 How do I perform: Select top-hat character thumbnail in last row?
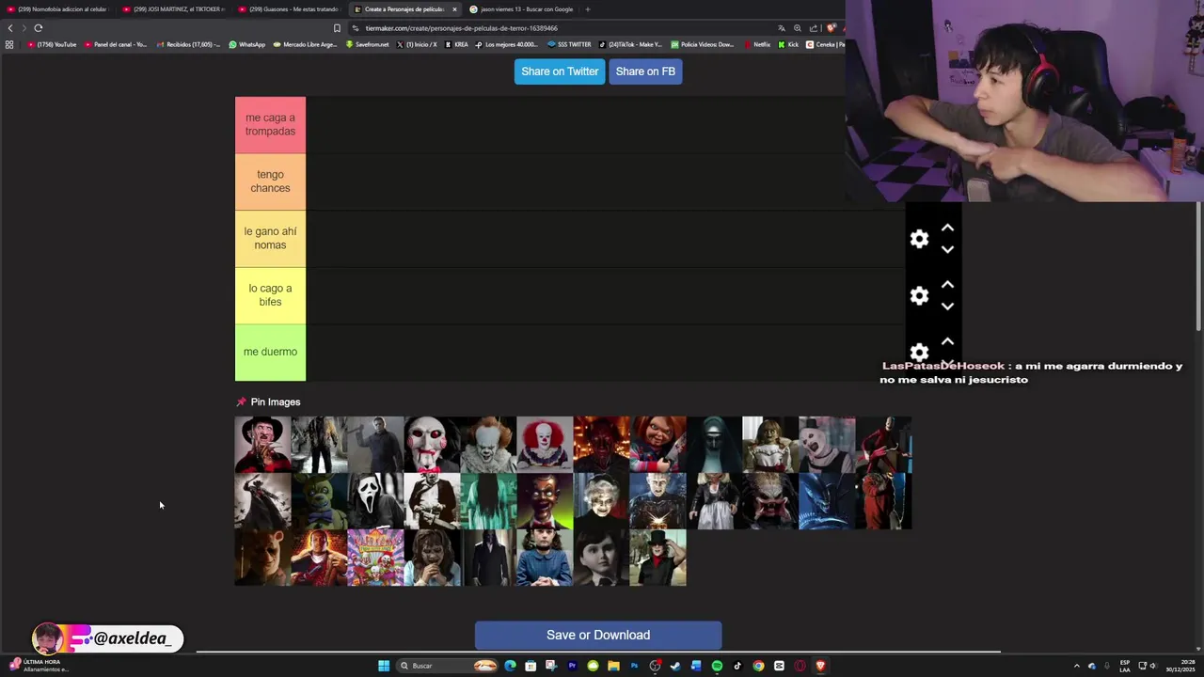pos(657,558)
